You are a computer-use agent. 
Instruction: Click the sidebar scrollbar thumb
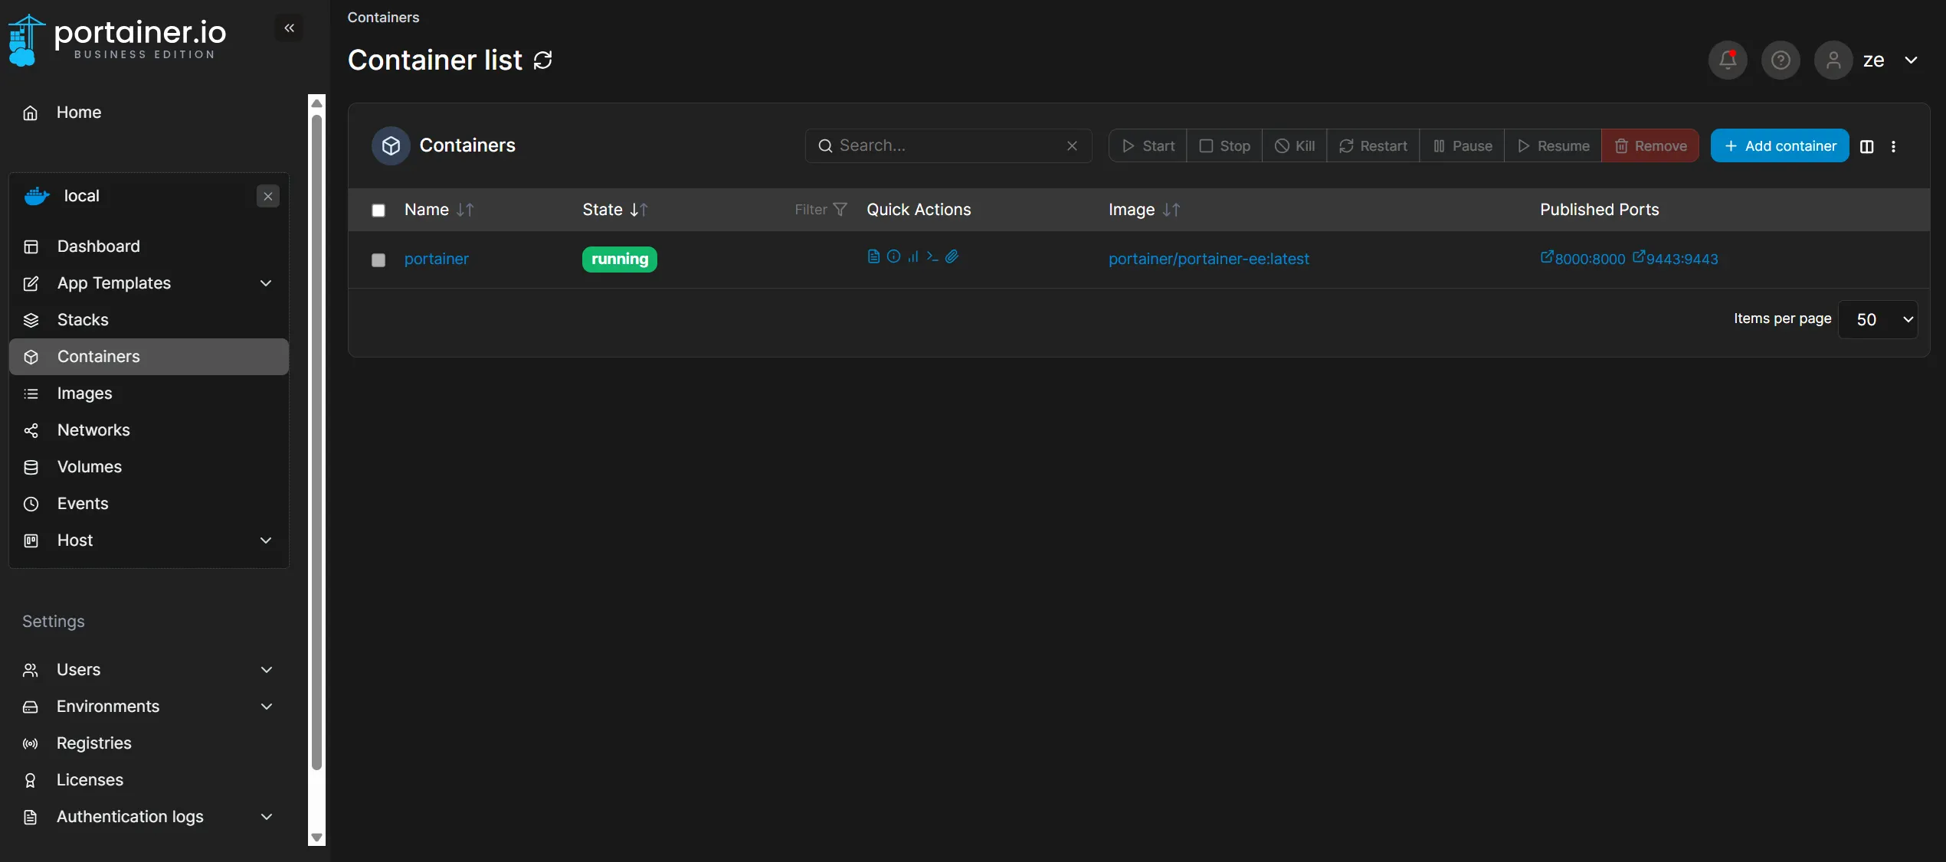tap(316, 442)
